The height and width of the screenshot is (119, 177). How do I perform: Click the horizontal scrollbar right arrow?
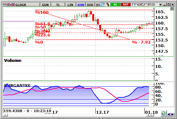click(151, 115)
